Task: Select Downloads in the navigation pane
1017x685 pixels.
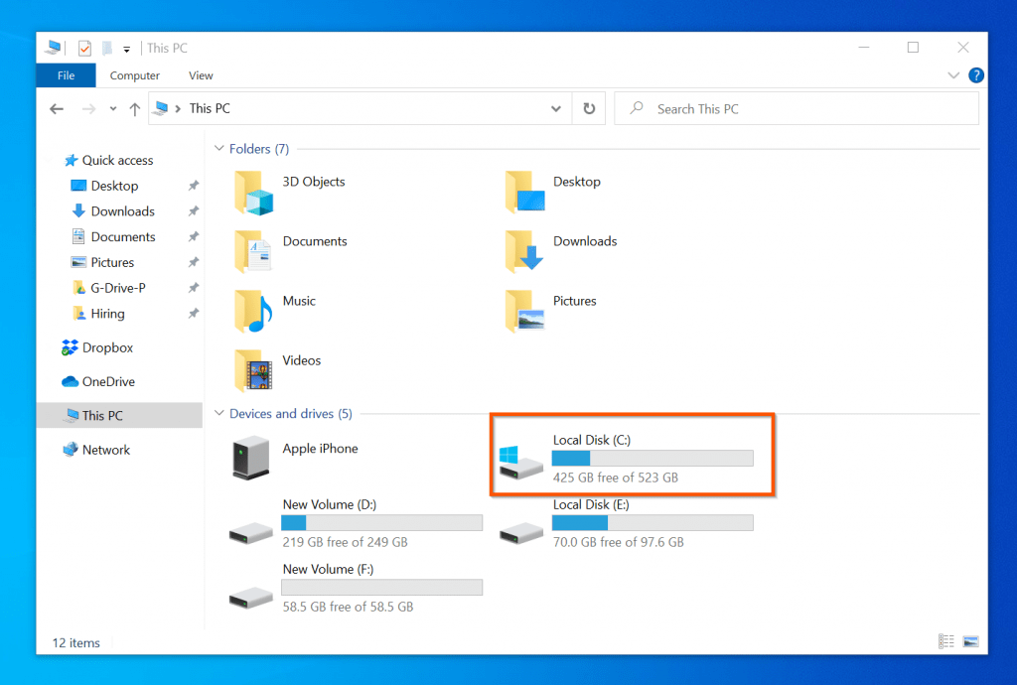Action: tap(122, 211)
